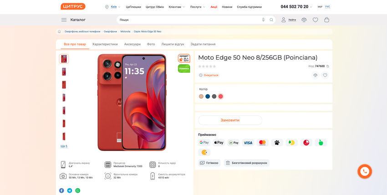Open the wishlist heart icon in header
387x195 pixels.
coord(315,20)
